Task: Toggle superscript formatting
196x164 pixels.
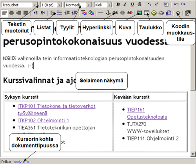Action: coord(156,4)
